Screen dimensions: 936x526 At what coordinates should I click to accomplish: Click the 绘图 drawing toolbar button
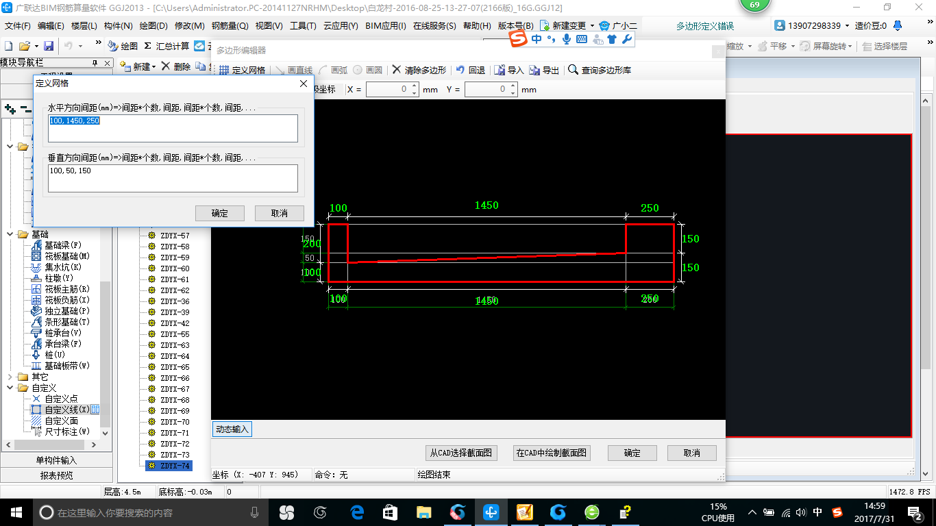[x=123, y=46]
